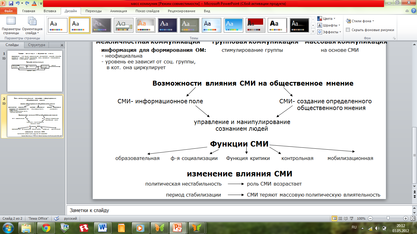Go to next slide using double-down arrow

[414, 197]
